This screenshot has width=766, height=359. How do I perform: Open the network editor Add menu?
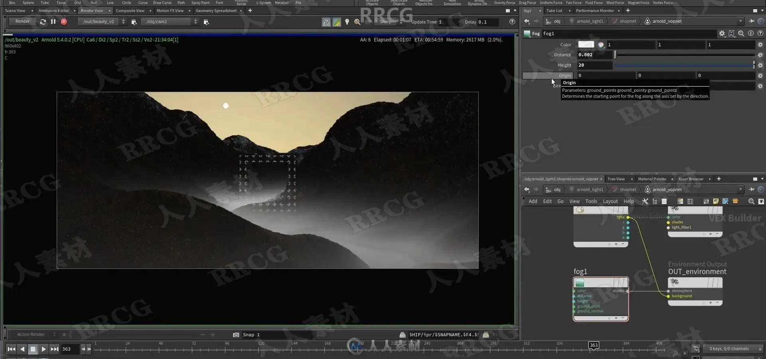[x=533, y=201]
